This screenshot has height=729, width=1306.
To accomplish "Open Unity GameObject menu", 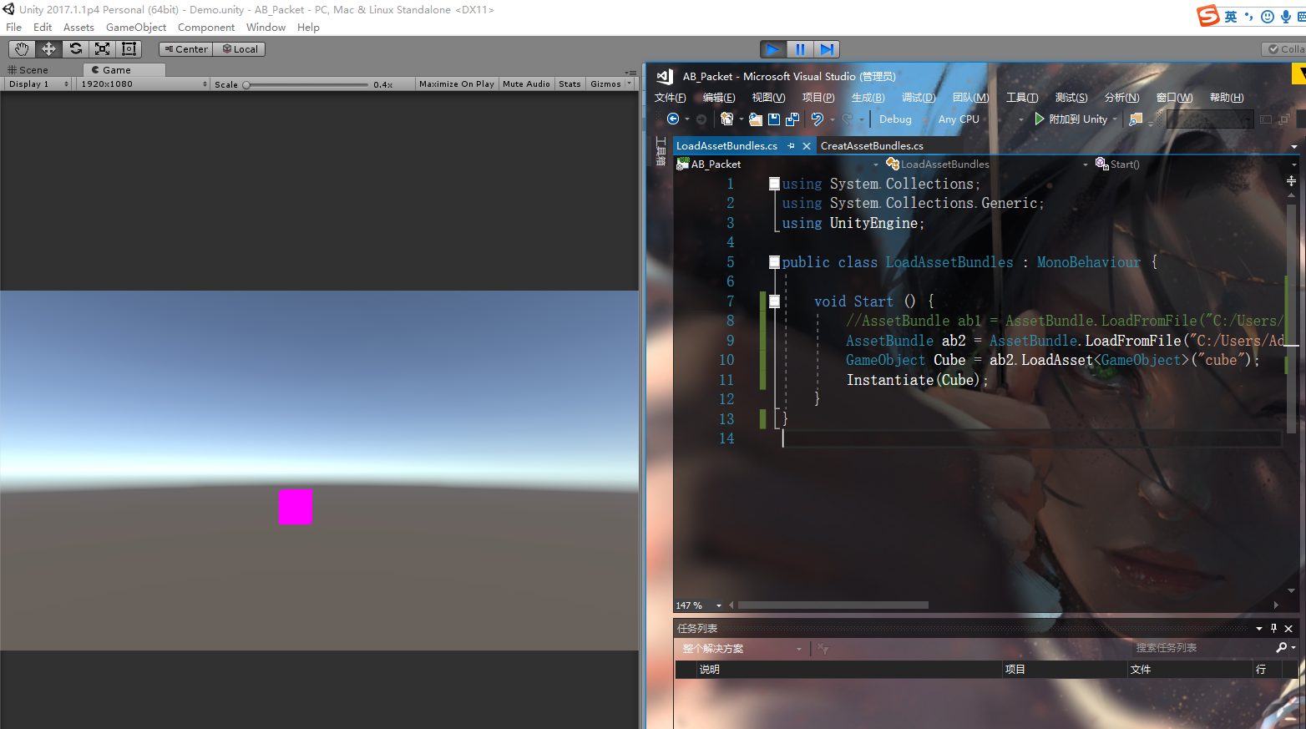I will [x=136, y=28].
